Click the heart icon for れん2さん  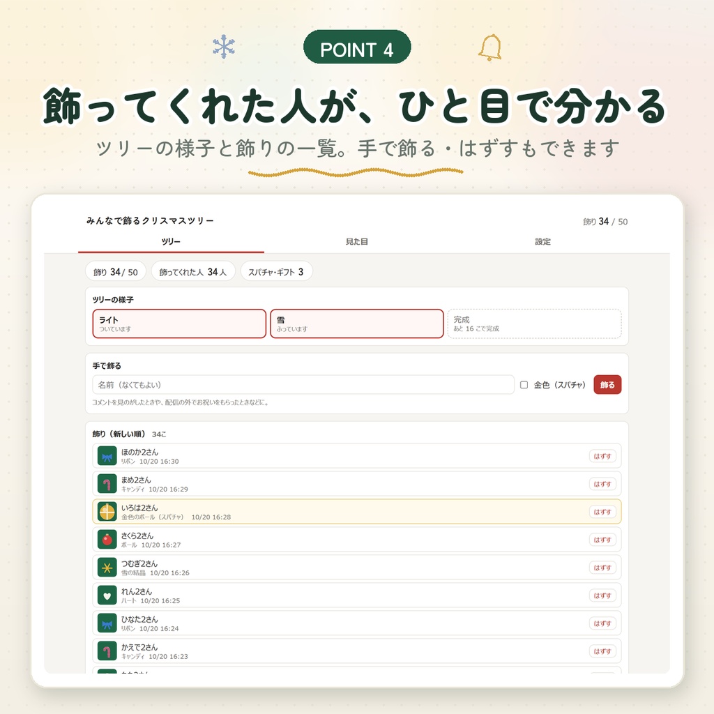click(x=107, y=595)
